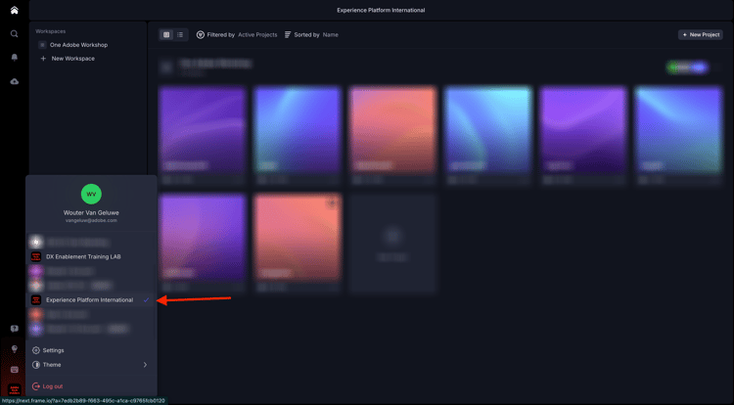Click the Workspaces section label
Image resolution: width=734 pixels, height=405 pixels.
[x=51, y=31]
